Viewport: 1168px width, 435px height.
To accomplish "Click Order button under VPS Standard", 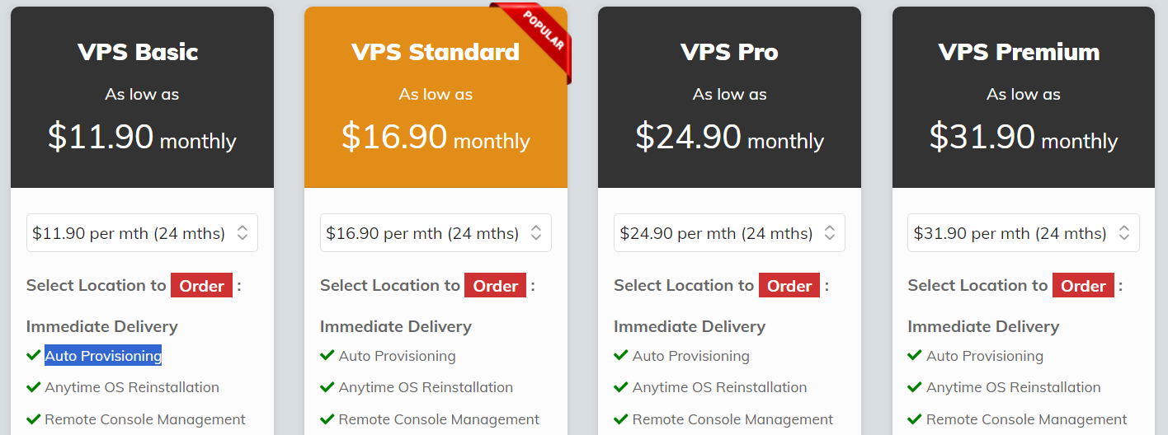I will [x=495, y=286].
